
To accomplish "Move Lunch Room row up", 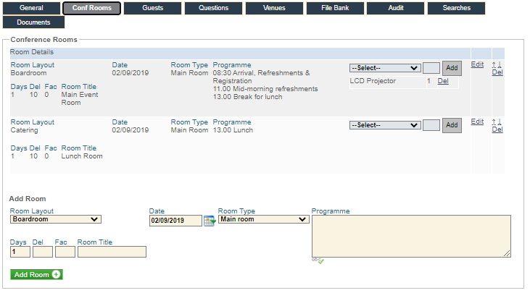I will pos(494,122).
